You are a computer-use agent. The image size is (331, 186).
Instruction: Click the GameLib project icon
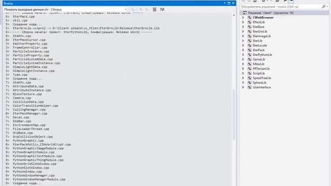(x=249, y=59)
